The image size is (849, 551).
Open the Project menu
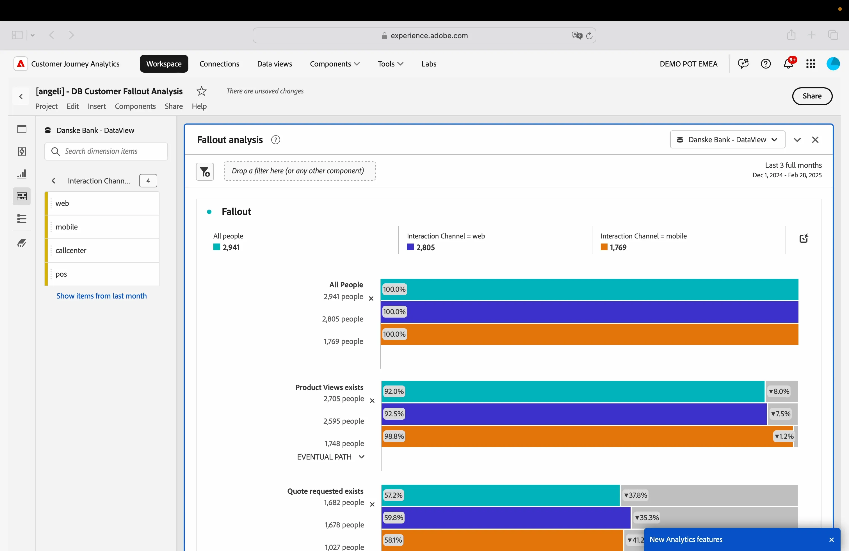(x=46, y=106)
